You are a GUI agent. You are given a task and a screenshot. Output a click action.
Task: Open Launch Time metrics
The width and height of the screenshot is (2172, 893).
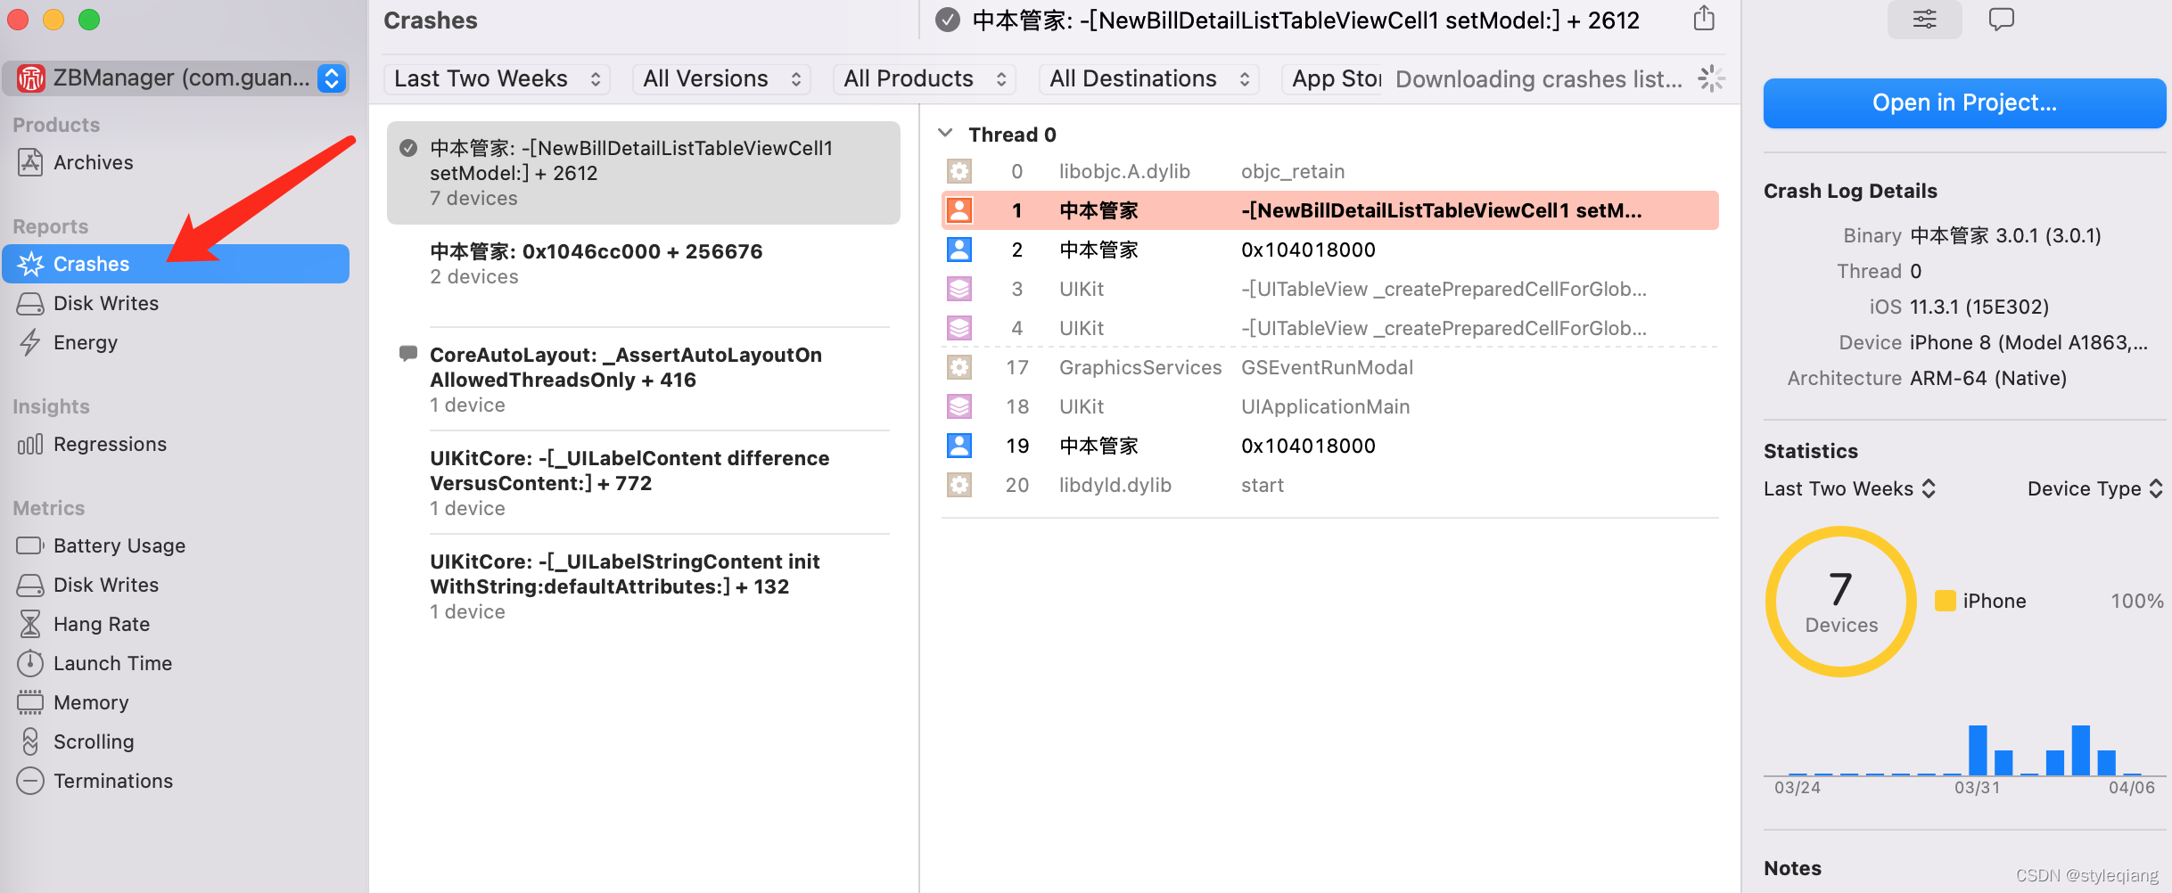pyautogui.click(x=112, y=663)
